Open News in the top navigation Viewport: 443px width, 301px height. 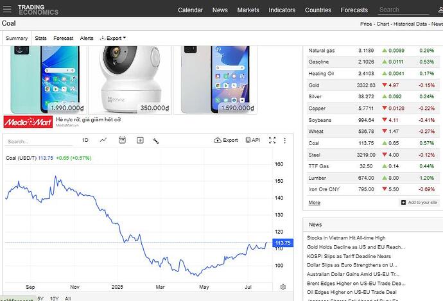[220, 10]
